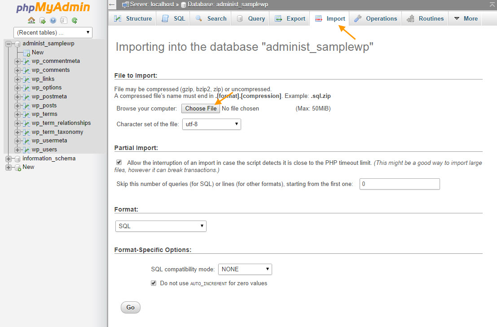Click the skip queries number field
497x327 pixels.
400,184
